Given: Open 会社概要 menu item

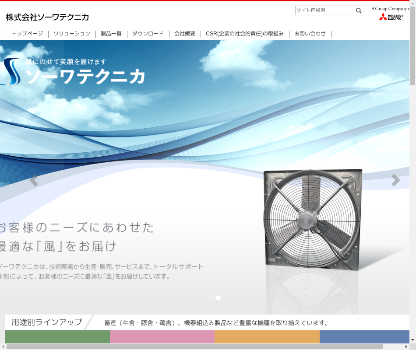Looking at the screenshot, I should click(x=185, y=34).
